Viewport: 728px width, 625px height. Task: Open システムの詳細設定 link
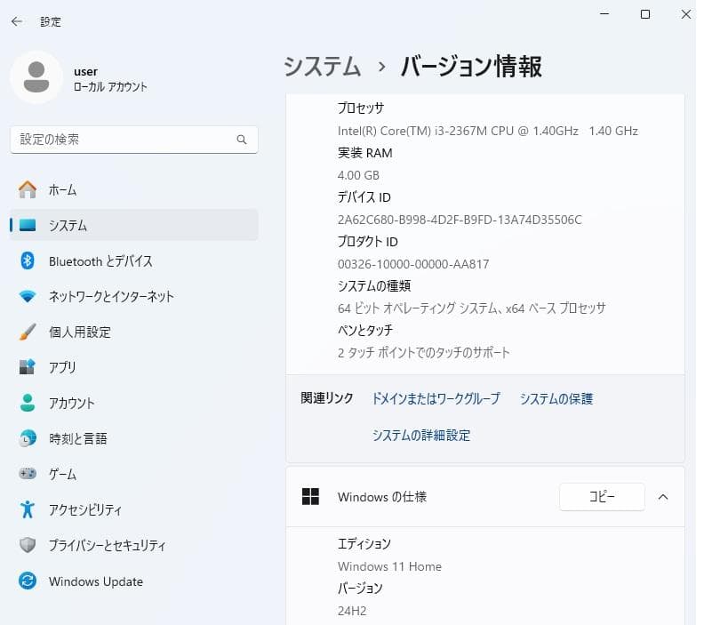tap(421, 435)
